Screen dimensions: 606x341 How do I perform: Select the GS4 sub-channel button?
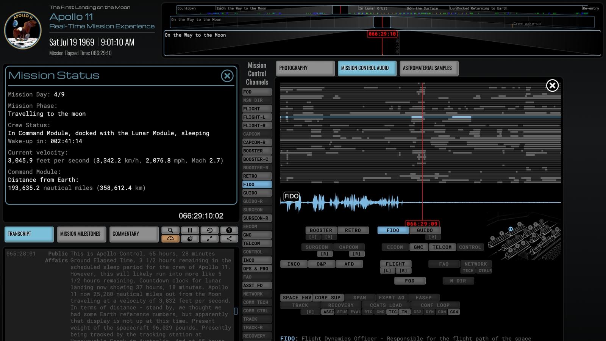coord(454,312)
